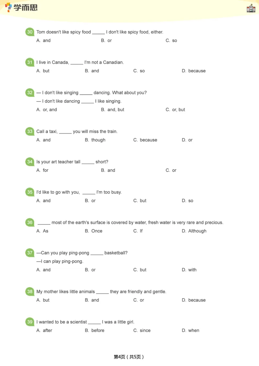Pick "D. because" for question 38
Screen dimensions: 259x366
pyautogui.click(x=194, y=300)
